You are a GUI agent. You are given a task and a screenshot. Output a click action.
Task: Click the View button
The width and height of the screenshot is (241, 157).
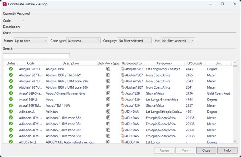pyautogui.click(x=185, y=150)
